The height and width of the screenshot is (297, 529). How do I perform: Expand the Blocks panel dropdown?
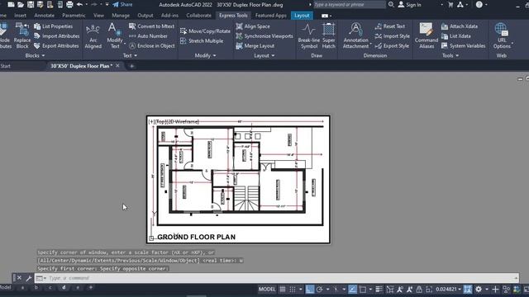tap(35, 55)
